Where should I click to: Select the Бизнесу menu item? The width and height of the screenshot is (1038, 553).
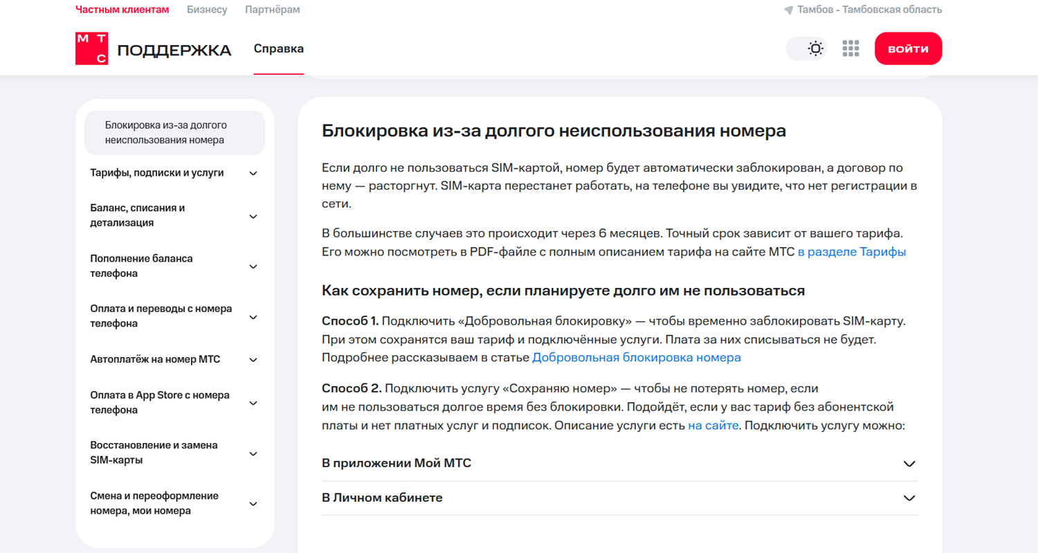click(207, 10)
